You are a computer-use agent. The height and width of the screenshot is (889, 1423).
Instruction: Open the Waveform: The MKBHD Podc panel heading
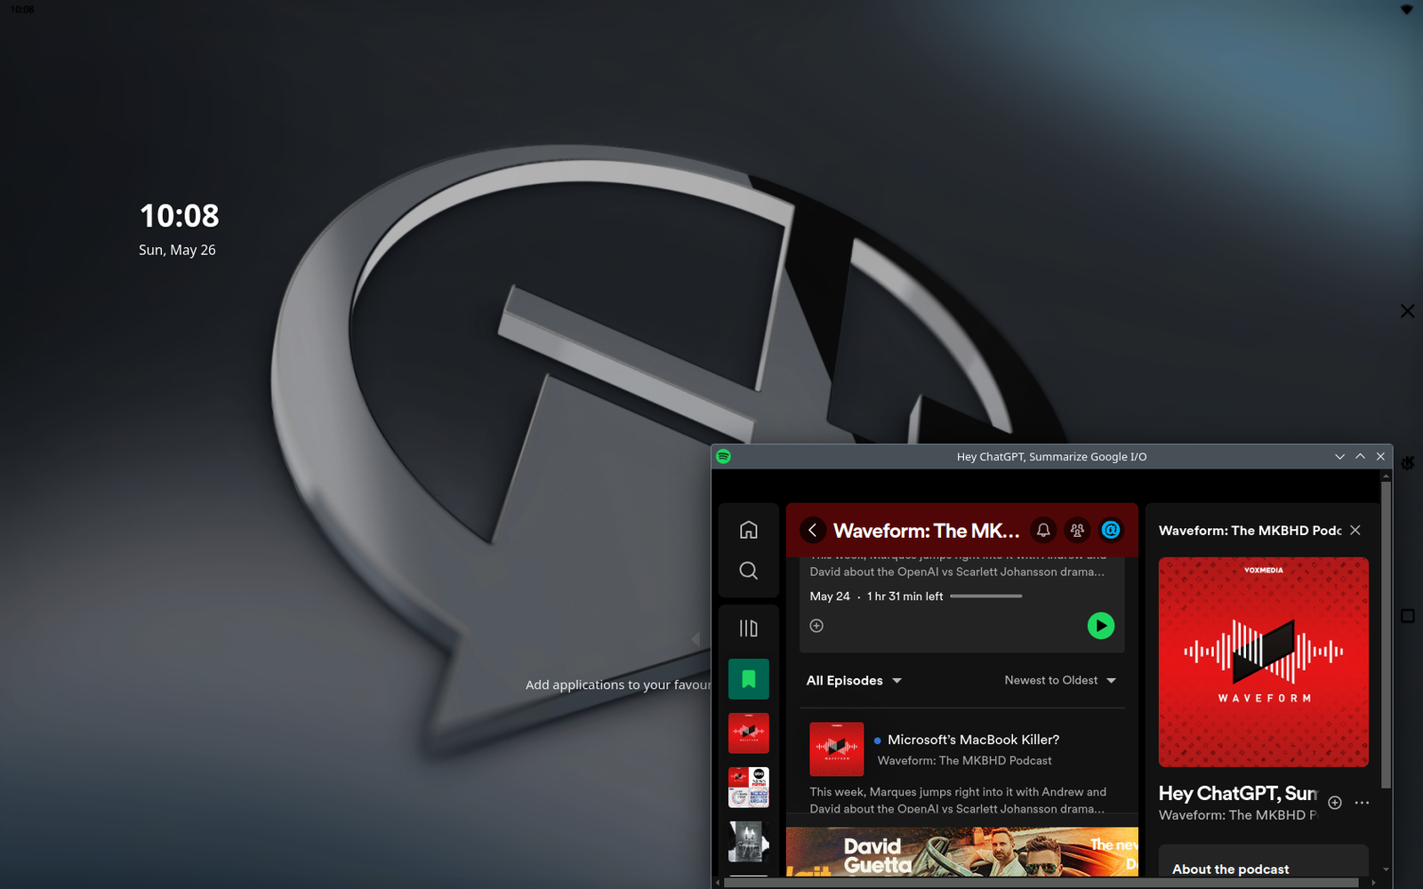tap(1250, 531)
